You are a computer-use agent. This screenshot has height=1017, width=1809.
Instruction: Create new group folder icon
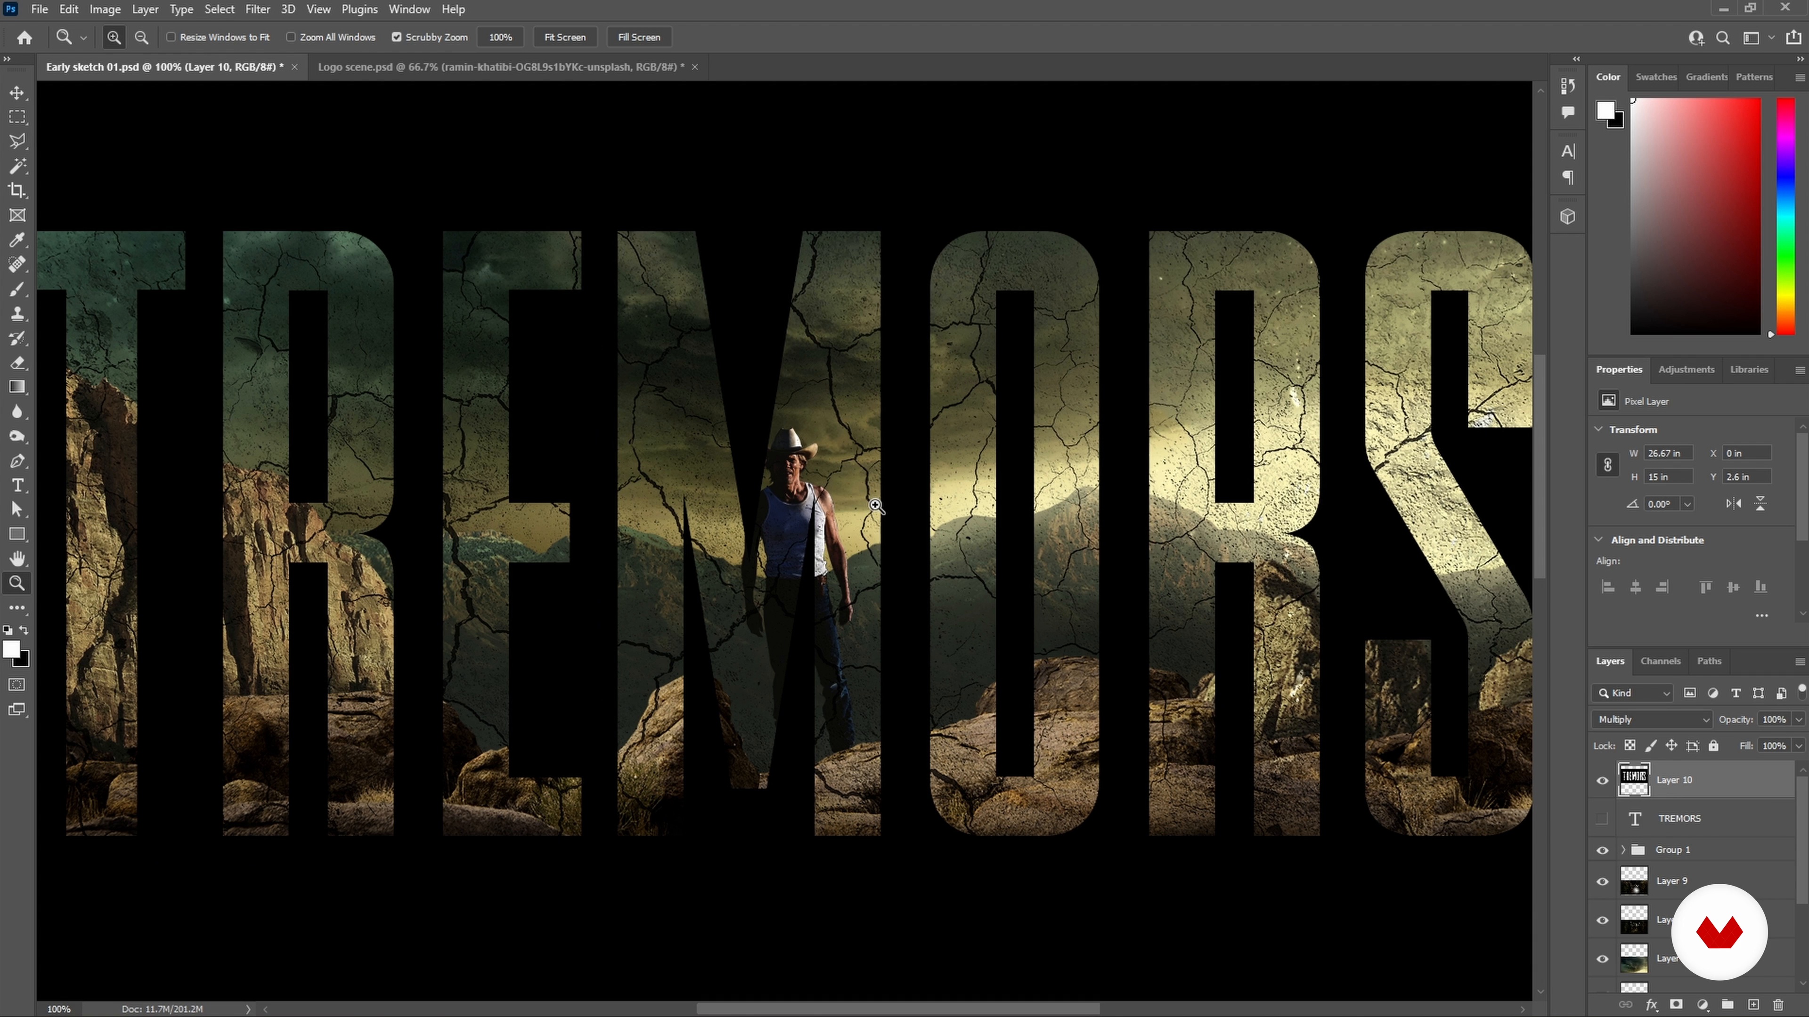[x=1728, y=1004]
